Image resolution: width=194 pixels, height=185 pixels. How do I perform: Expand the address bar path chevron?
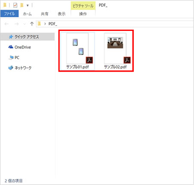45,24
